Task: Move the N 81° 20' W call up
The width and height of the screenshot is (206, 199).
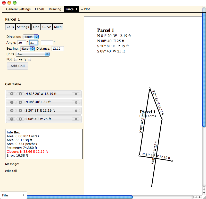Action: 12,94
